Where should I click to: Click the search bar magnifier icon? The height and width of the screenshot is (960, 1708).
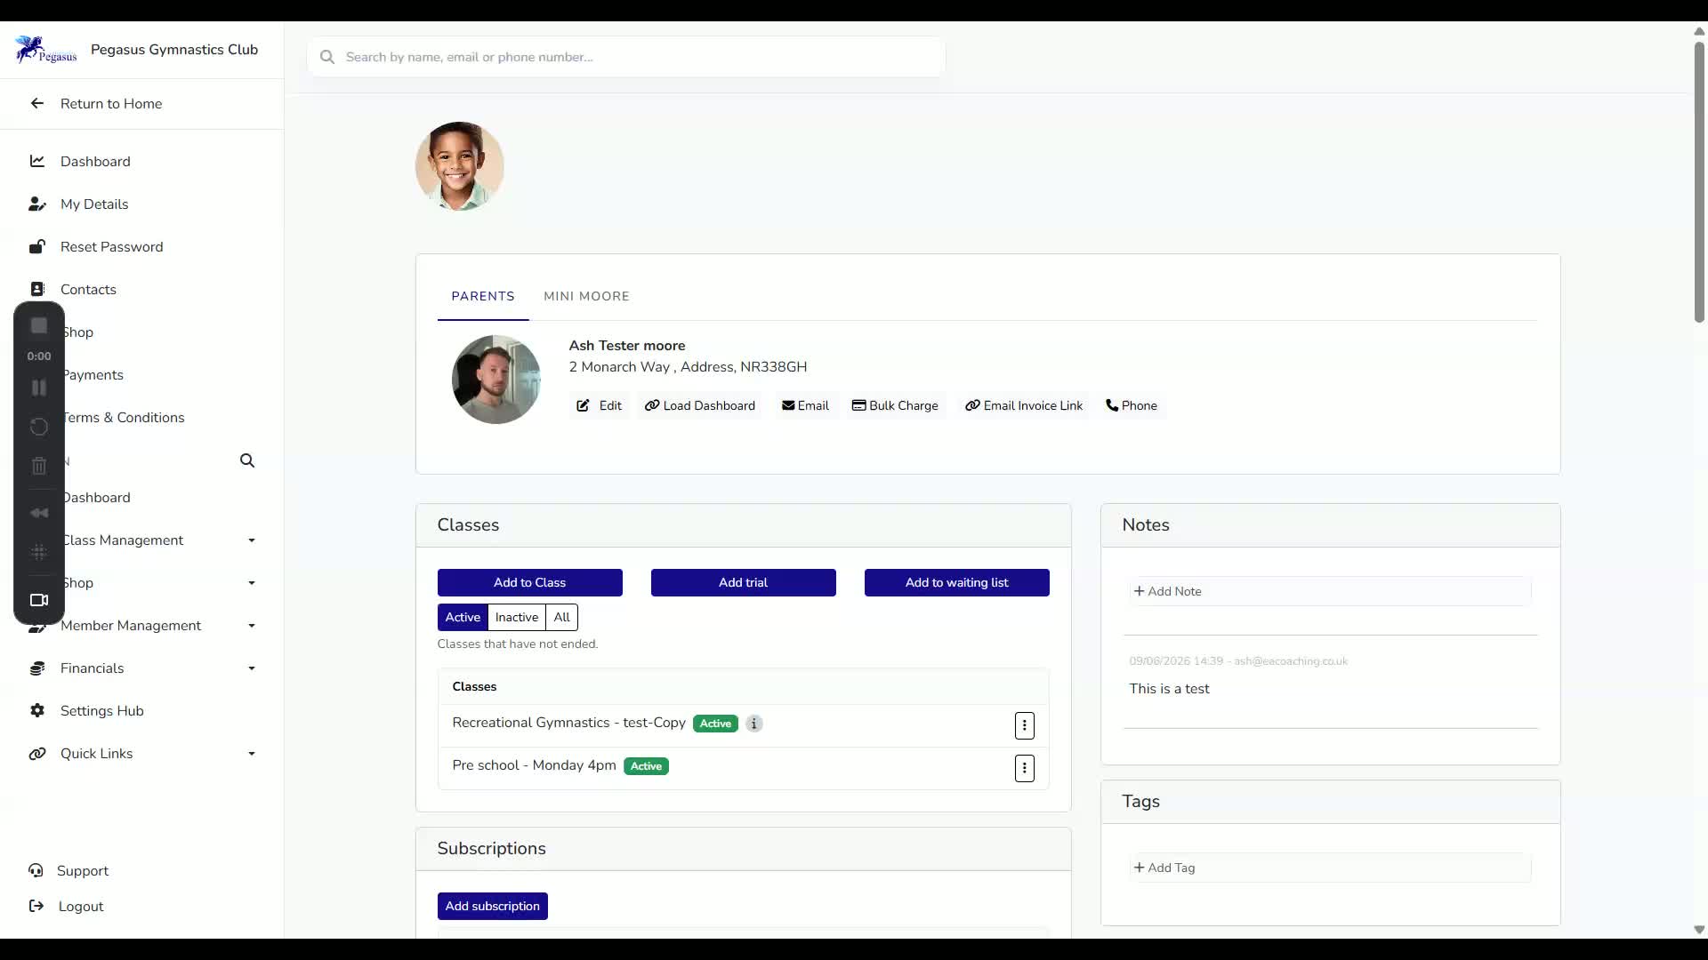tap(327, 57)
